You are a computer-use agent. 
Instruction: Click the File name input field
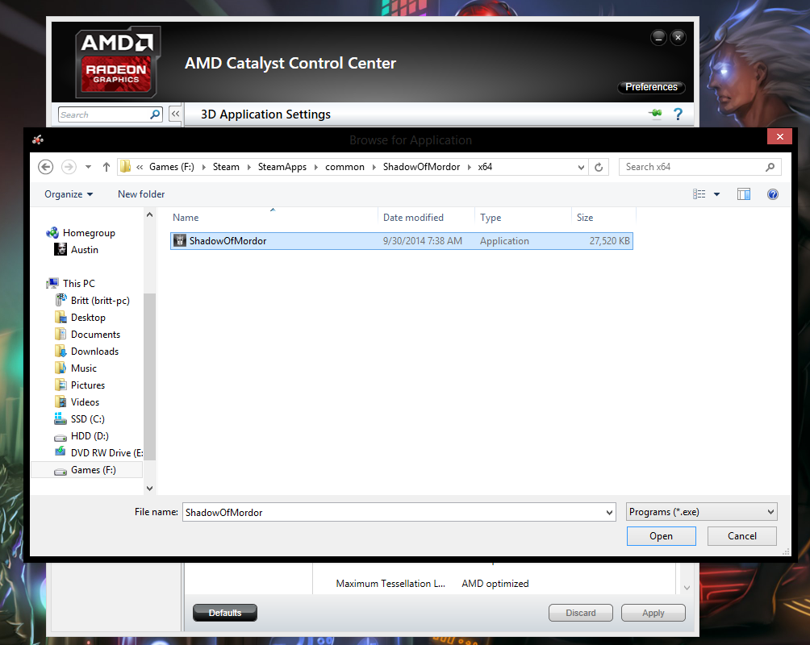(393, 512)
